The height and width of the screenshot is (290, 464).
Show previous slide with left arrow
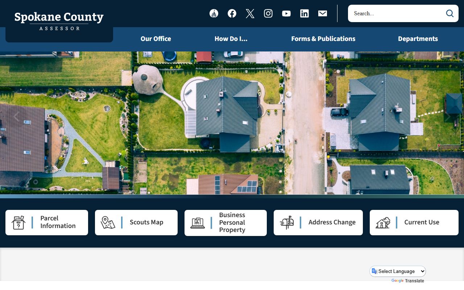16,117
